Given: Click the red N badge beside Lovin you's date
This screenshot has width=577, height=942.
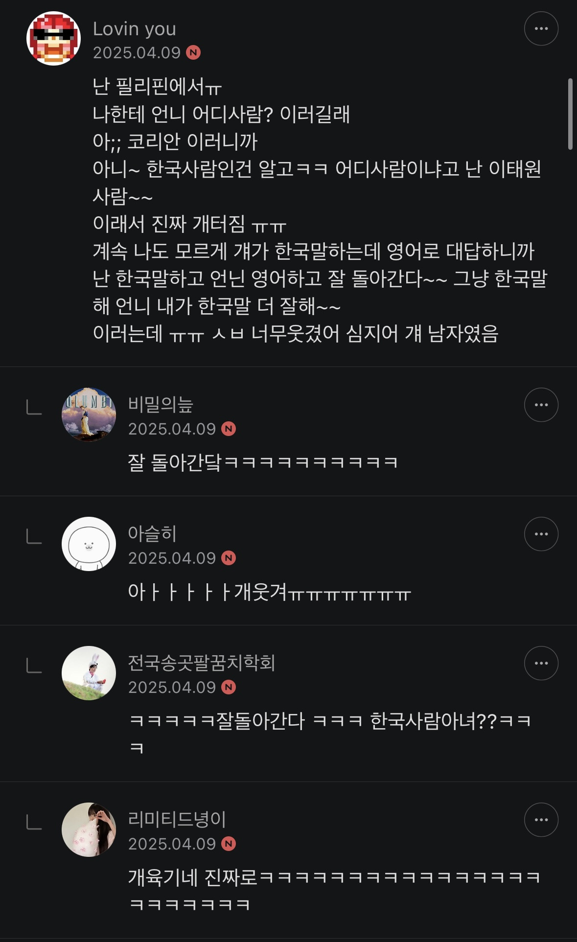Looking at the screenshot, I should click(x=193, y=52).
